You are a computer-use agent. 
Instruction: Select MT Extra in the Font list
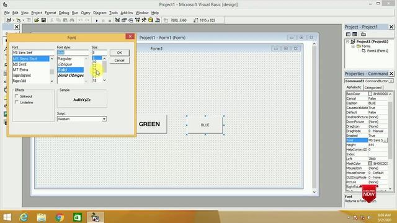[20, 70]
